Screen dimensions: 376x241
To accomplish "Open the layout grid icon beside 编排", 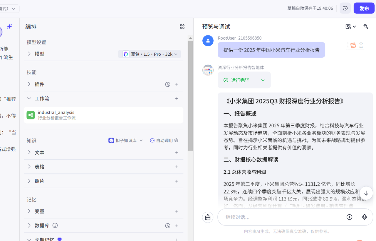I will click(182, 27).
